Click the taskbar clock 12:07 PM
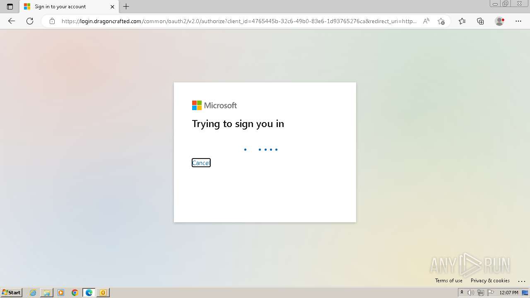This screenshot has width=530, height=298. tap(509, 293)
